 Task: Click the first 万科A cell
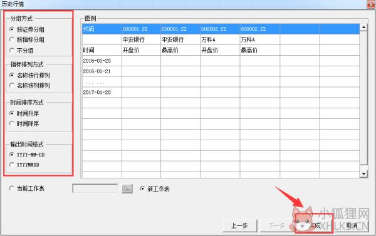[220, 39]
